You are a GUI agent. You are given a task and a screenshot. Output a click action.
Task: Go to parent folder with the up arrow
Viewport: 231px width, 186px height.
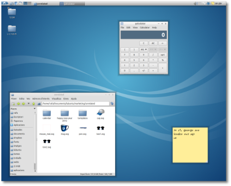point(34,104)
